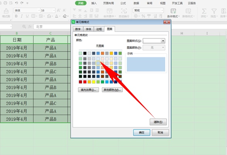Open the pattern color dropdown

154,47
